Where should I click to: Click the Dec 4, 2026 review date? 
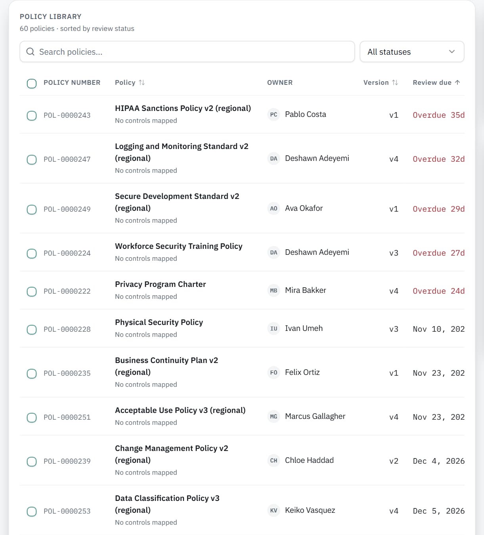pos(438,461)
